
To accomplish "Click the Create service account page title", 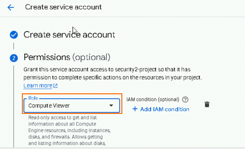I will (x=63, y=7).
